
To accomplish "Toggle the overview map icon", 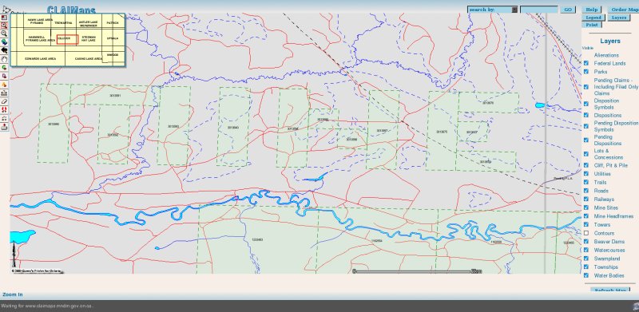I will point(4,18).
